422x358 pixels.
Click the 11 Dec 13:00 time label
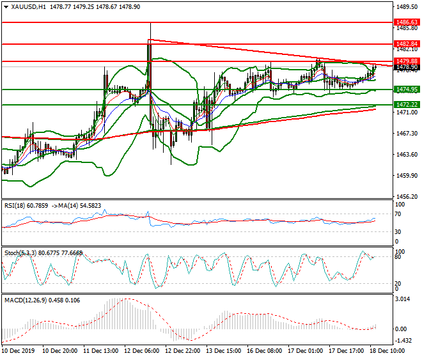tap(100, 351)
